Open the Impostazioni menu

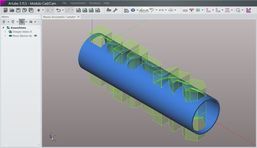point(78,3)
